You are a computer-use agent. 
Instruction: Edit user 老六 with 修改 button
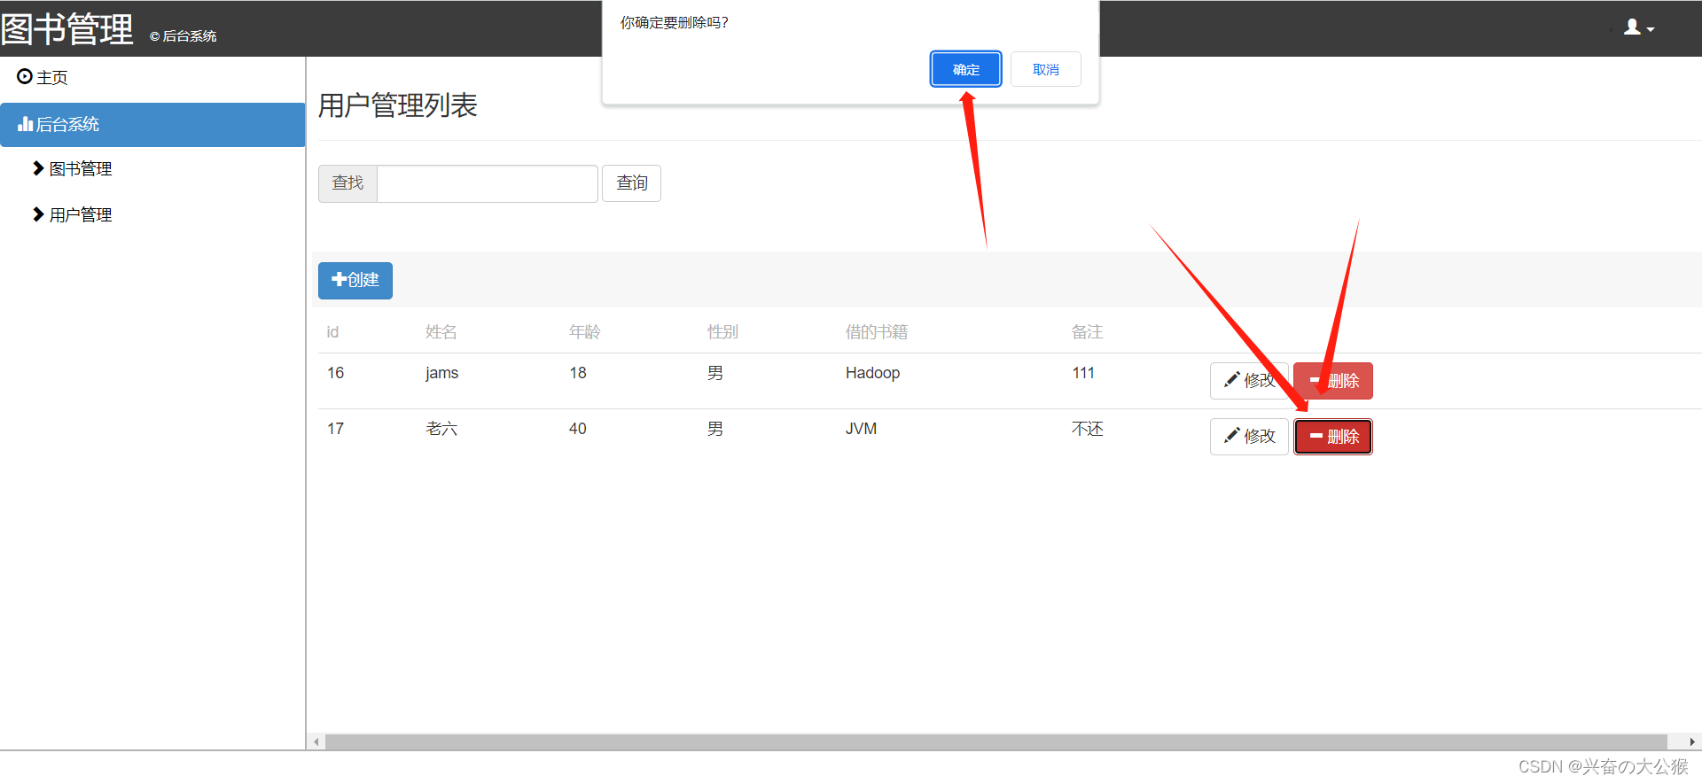click(1249, 437)
